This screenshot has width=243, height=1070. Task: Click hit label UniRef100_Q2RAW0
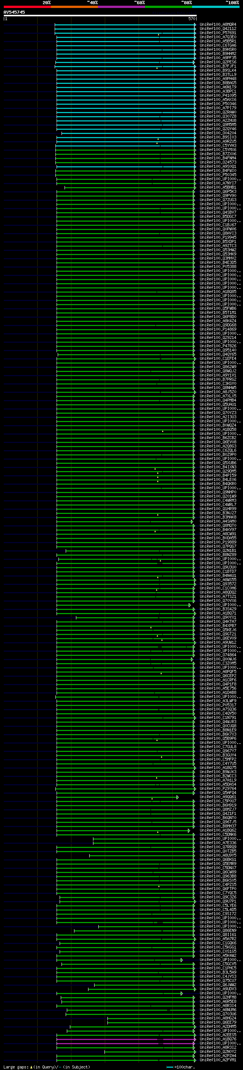tap(218, 112)
